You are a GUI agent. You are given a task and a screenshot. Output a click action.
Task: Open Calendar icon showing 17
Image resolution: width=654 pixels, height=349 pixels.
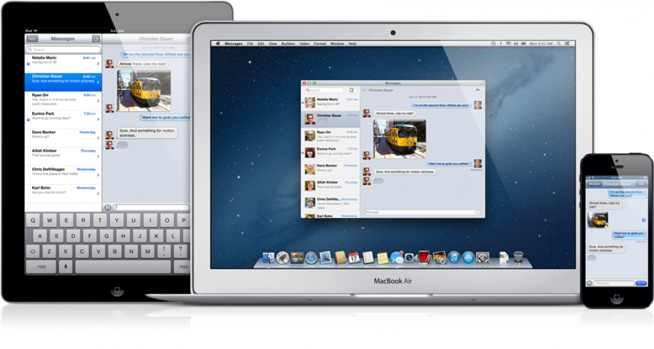pyautogui.click(x=354, y=258)
